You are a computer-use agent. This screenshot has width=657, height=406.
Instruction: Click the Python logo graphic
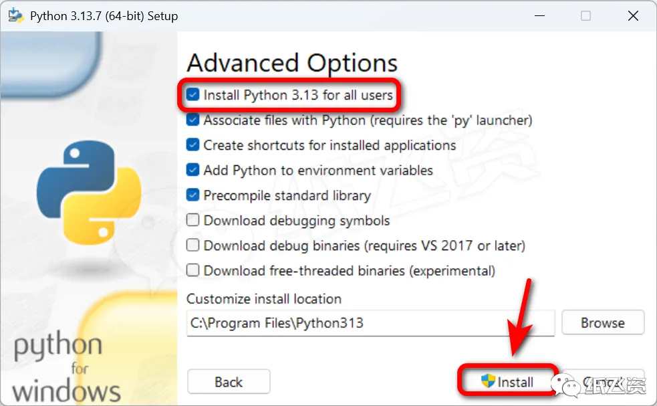point(89,192)
